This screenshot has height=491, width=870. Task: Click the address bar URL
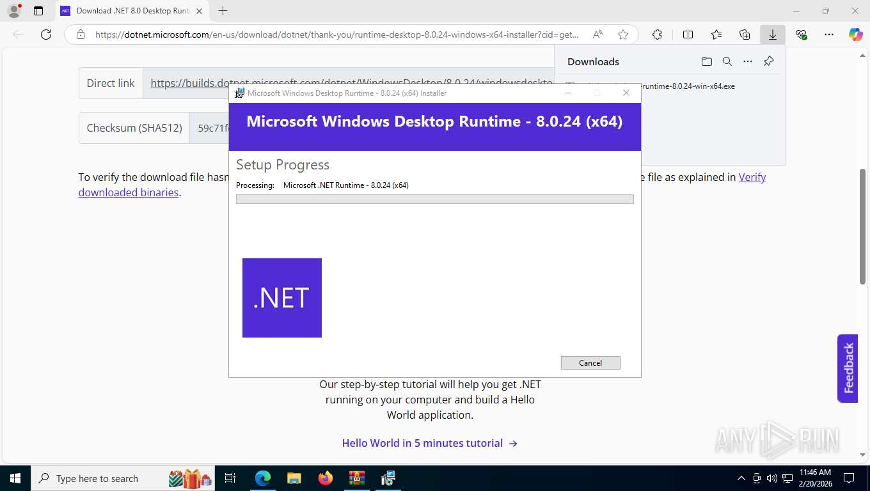[x=336, y=35]
